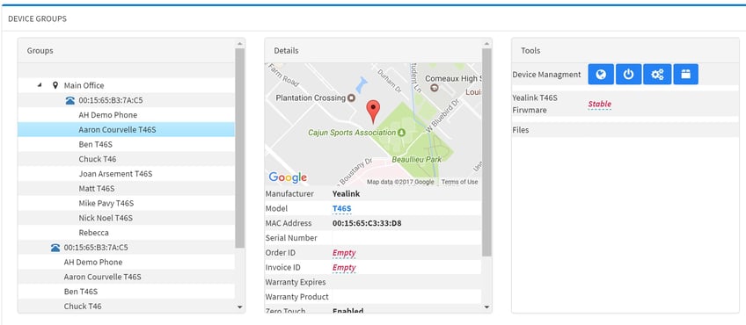Click the box package icon button
The image size is (746, 325).
pyautogui.click(x=685, y=75)
